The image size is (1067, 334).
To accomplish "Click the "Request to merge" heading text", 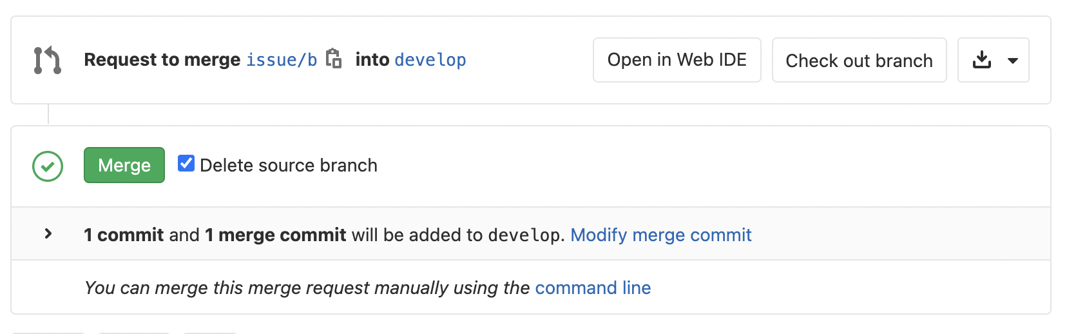I will (x=162, y=60).
